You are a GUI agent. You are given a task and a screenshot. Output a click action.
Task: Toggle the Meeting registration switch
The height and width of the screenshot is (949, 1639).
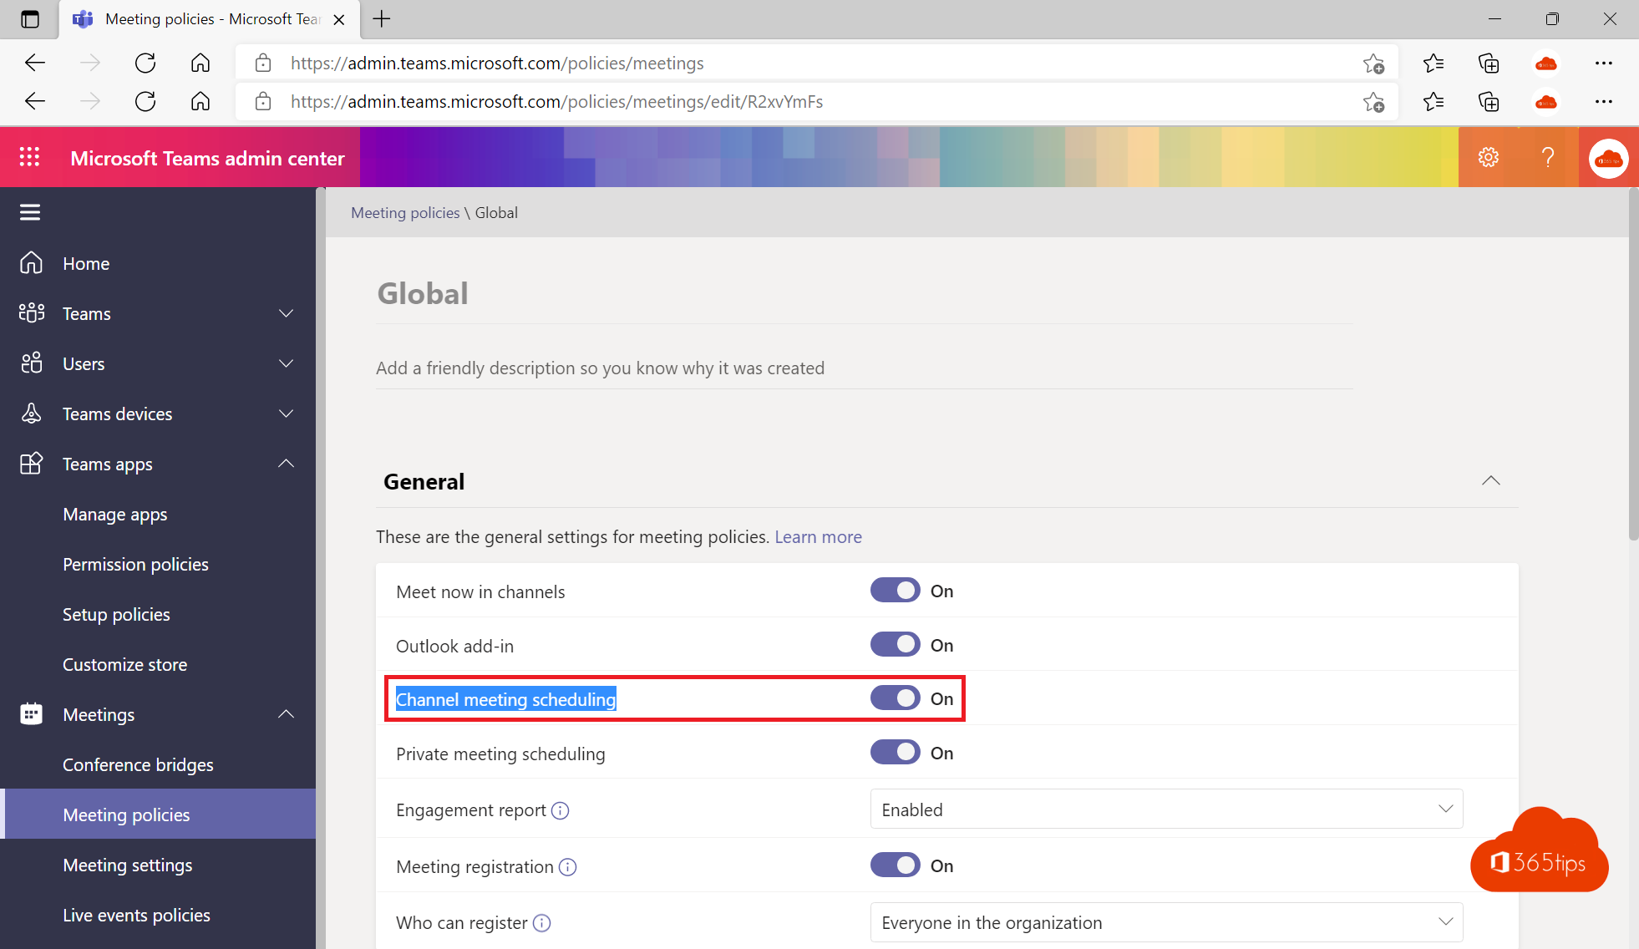(894, 865)
